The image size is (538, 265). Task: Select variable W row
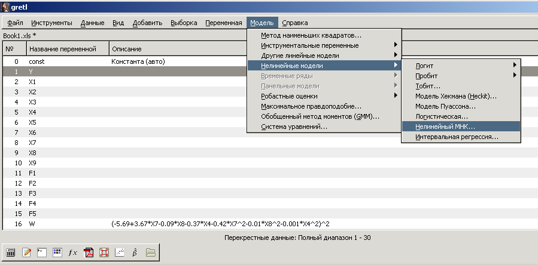click(x=270, y=224)
